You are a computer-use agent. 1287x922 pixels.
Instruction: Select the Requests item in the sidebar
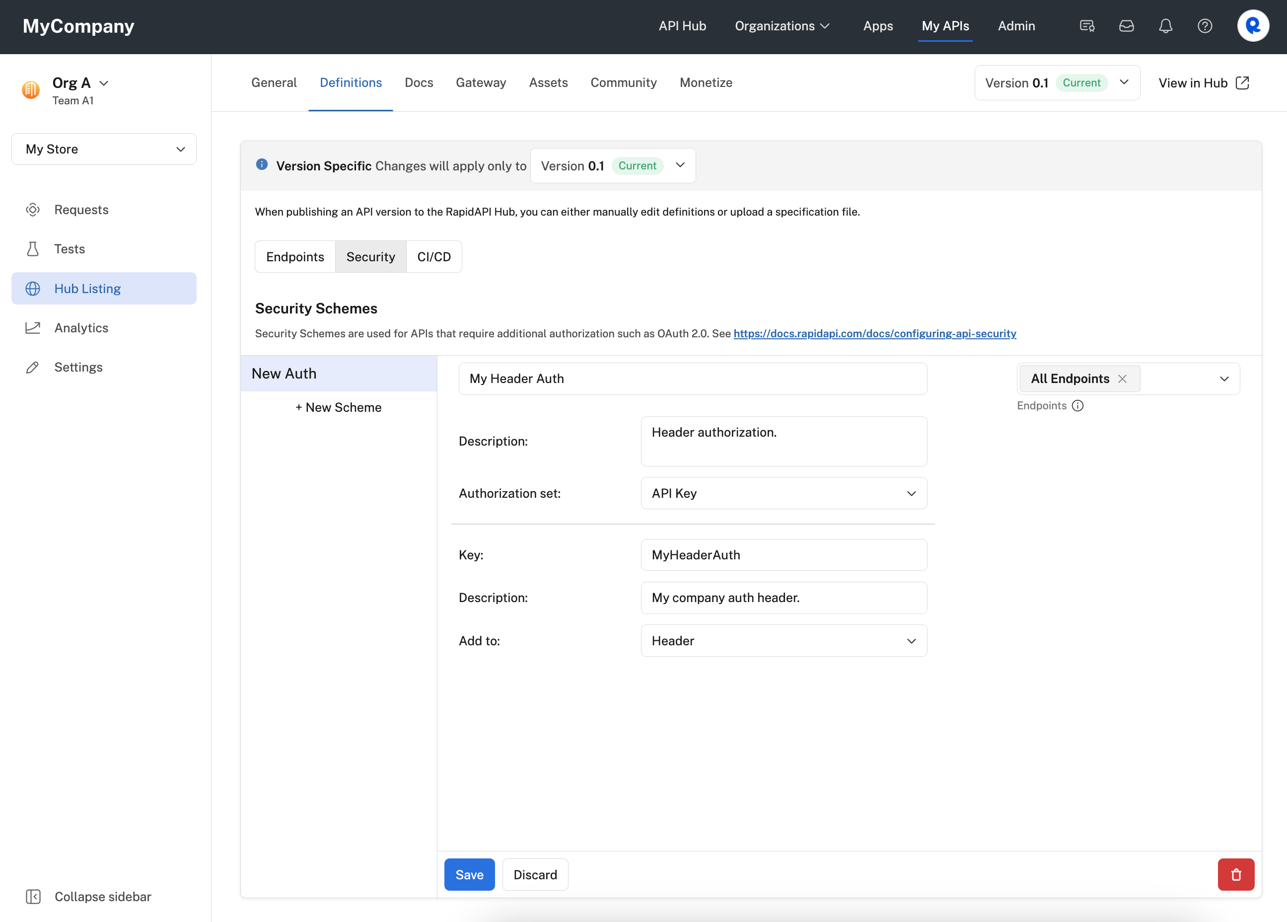(81, 210)
